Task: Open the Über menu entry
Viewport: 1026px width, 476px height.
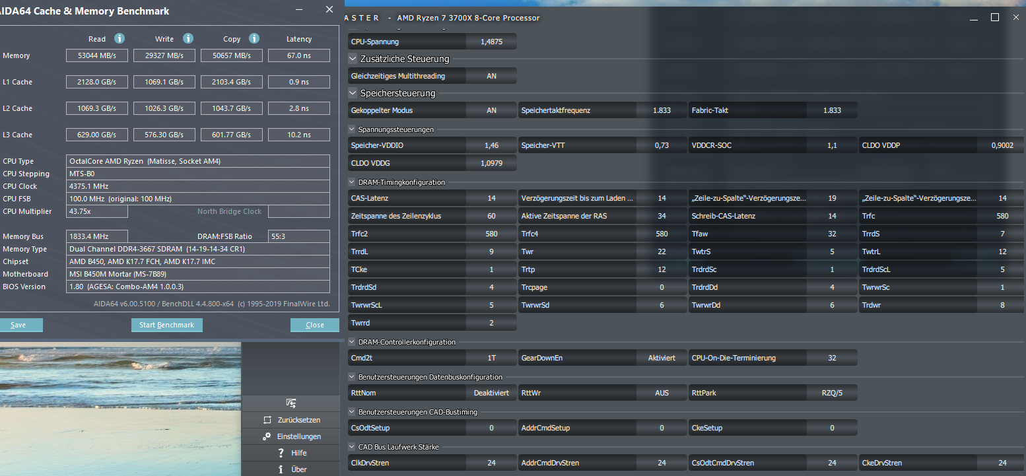Action: [x=291, y=469]
